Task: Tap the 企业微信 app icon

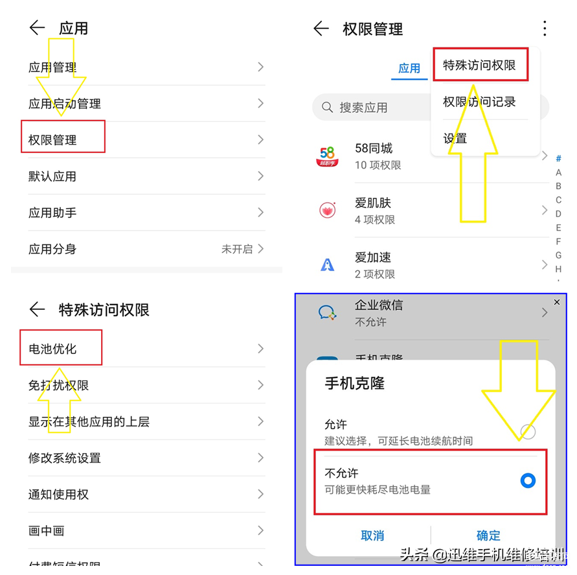Action: (x=327, y=312)
